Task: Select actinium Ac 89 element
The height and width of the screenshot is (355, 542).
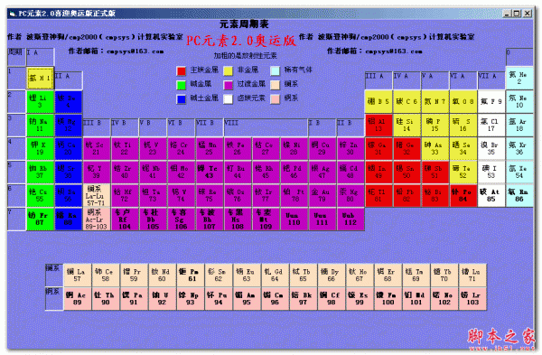Action: (78, 299)
